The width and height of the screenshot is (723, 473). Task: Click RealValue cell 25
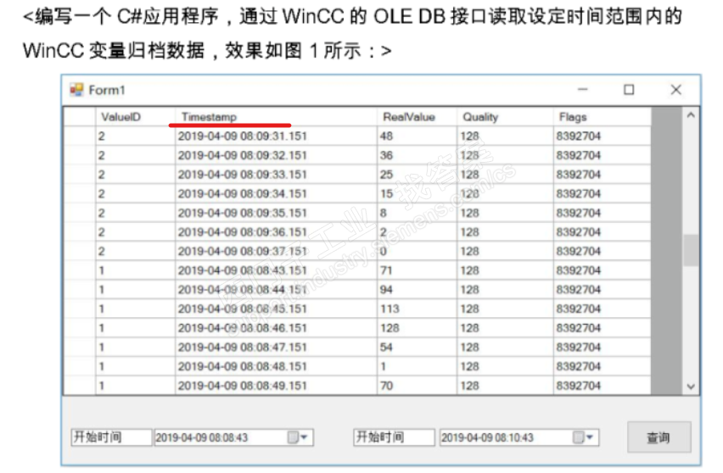pos(417,175)
